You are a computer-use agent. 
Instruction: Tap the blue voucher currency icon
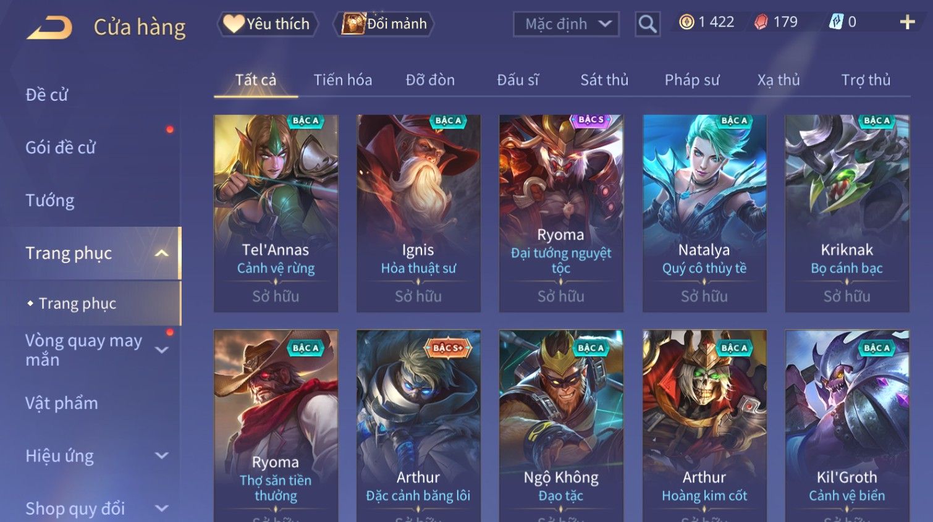(836, 22)
